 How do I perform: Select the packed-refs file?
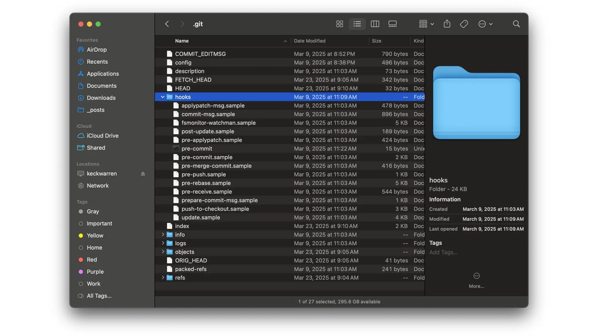(290, 269)
